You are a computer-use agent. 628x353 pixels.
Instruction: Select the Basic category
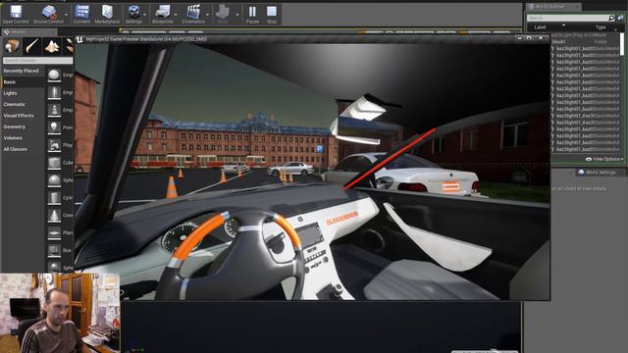tap(10, 82)
